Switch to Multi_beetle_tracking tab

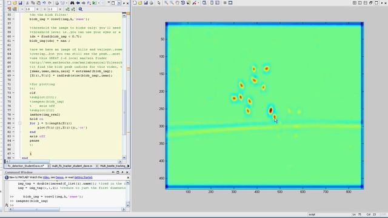[x=113, y=166]
